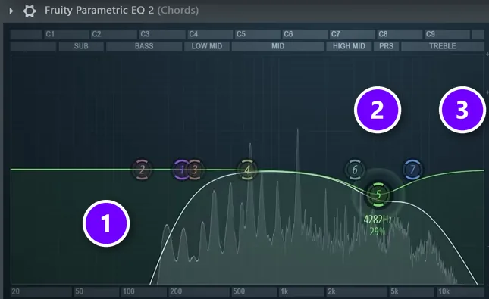Click the HIGH MID range label

(349, 46)
